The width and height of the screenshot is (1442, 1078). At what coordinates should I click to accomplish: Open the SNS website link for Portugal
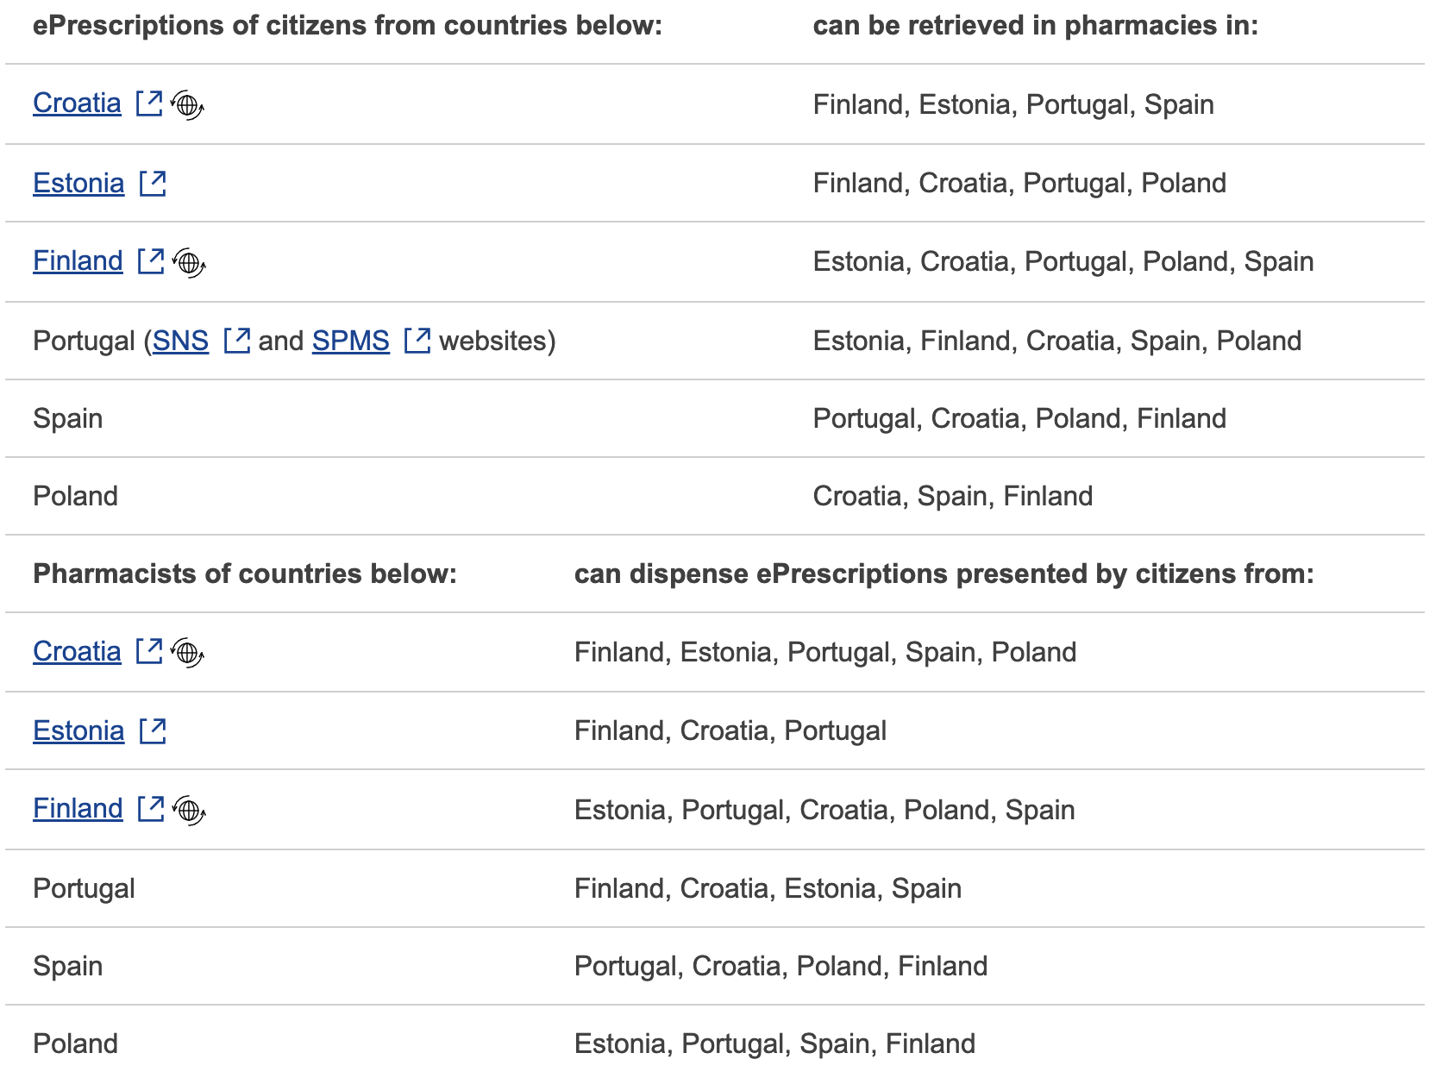(180, 341)
